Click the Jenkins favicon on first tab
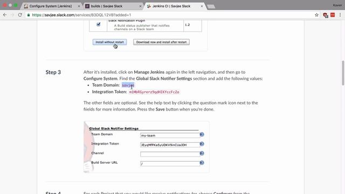The image size is (345, 194). pos(26,6)
